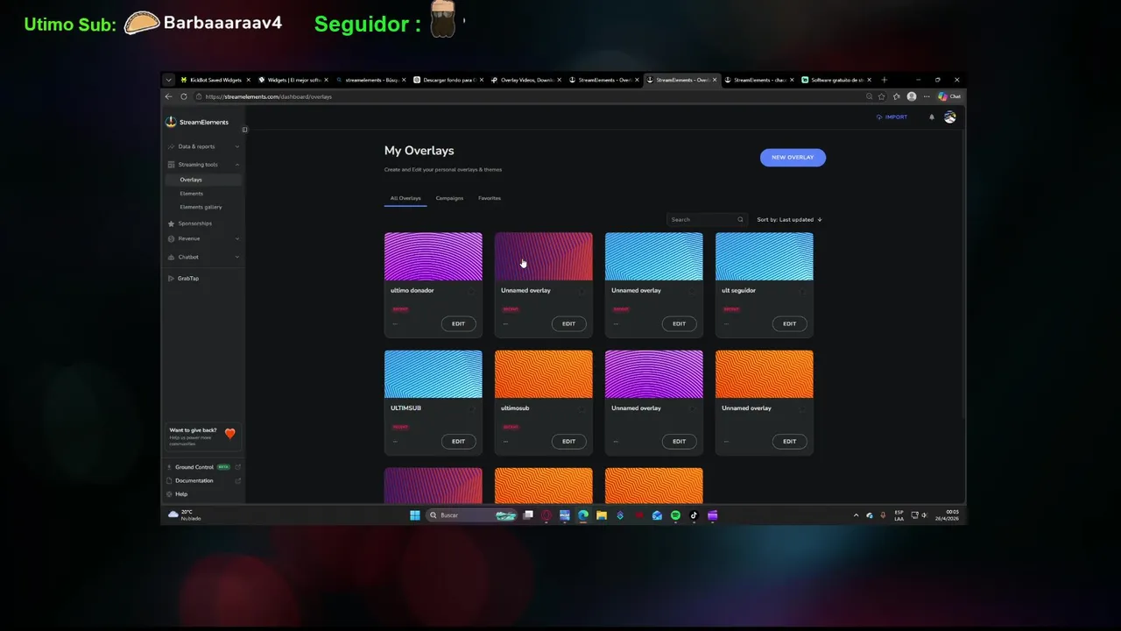Switch to the Favorites tab
The height and width of the screenshot is (631, 1121).
pyautogui.click(x=490, y=198)
